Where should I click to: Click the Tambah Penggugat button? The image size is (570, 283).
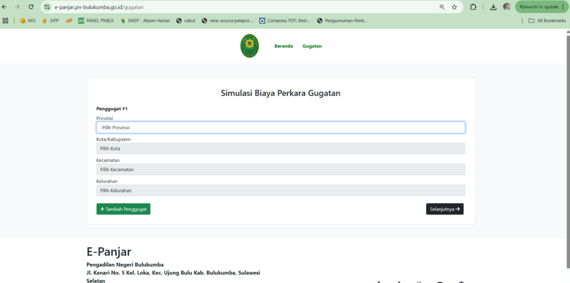123,209
